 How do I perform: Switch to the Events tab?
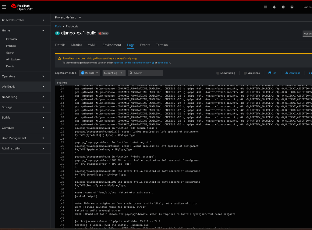(145, 45)
